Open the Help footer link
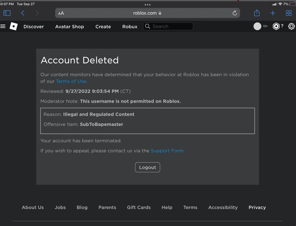Screen dimensions: 296x226 tap(167, 207)
